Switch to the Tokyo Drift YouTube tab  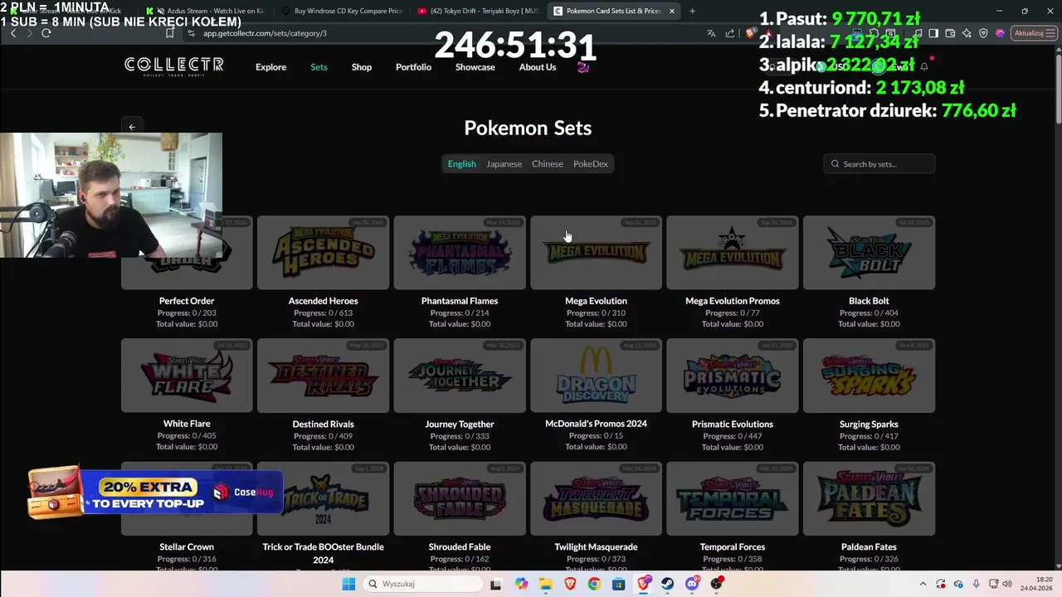(477, 11)
